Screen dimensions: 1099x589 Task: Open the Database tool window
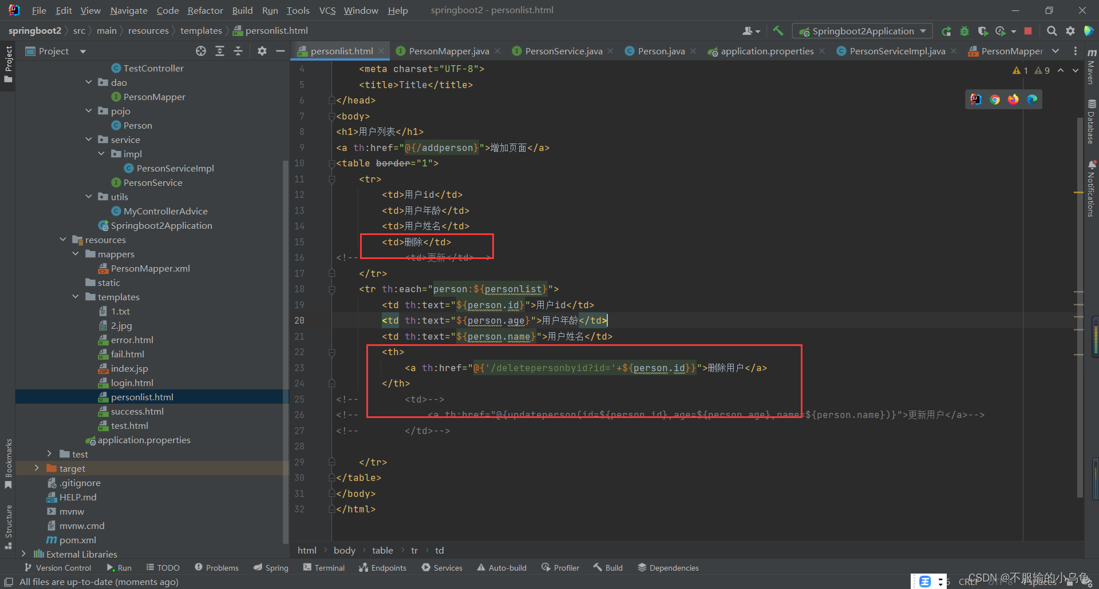[1092, 121]
